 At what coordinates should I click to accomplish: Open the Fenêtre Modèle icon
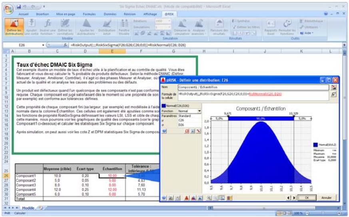(x=124, y=27)
